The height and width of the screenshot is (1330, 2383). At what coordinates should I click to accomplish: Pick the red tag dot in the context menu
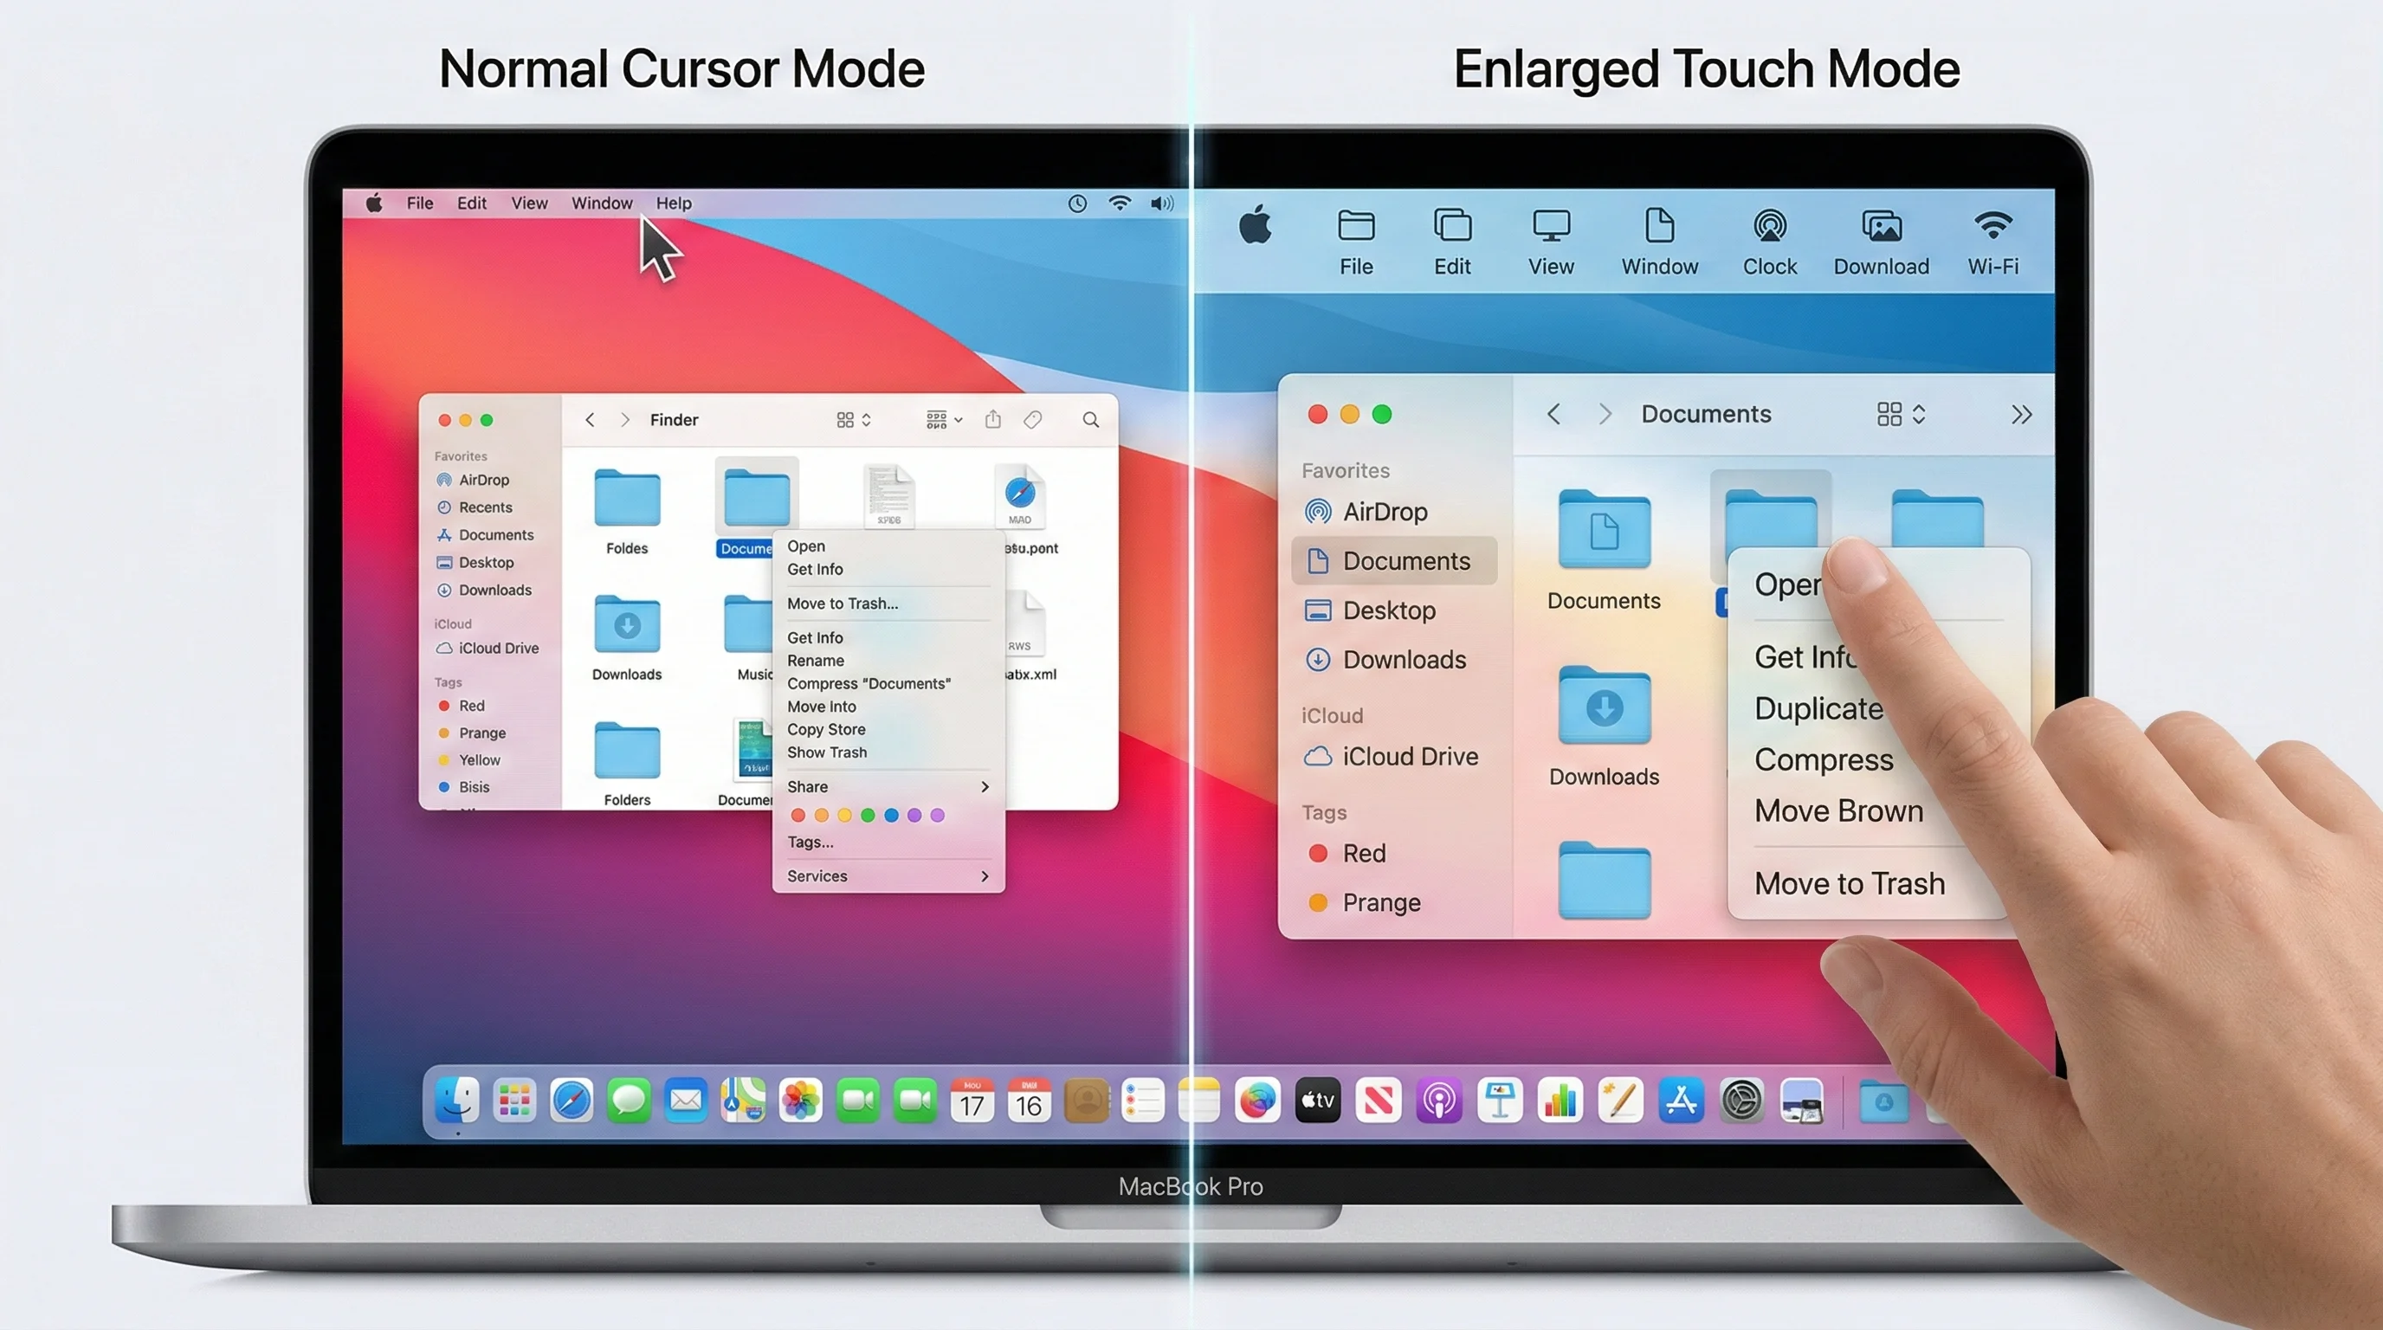(798, 815)
